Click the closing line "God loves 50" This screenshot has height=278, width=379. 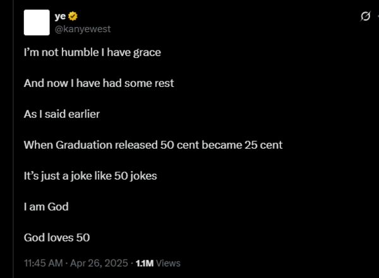click(57, 238)
